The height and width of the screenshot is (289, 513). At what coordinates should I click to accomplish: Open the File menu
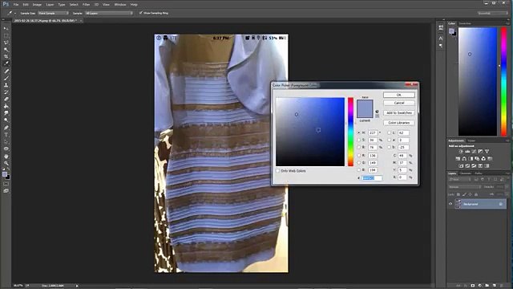coord(16,5)
